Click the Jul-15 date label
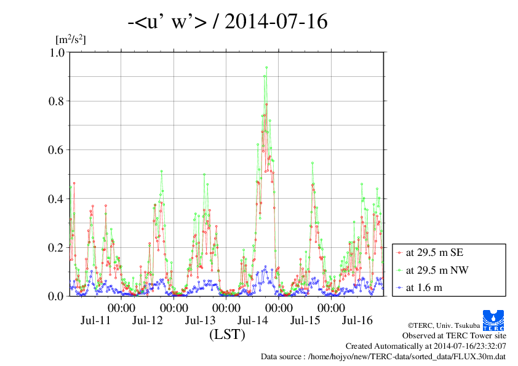 (305, 320)
